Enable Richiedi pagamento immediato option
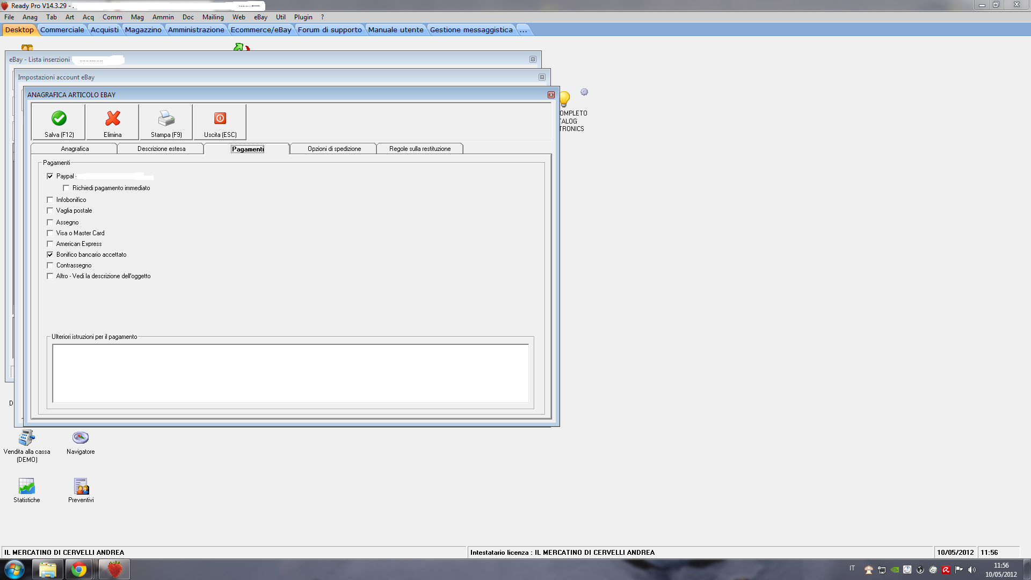This screenshot has width=1031, height=580. pos(66,188)
